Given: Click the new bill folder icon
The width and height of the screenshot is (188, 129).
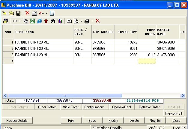Looking at the screenshot, I should pyautogui.click(x=4, y=13).
